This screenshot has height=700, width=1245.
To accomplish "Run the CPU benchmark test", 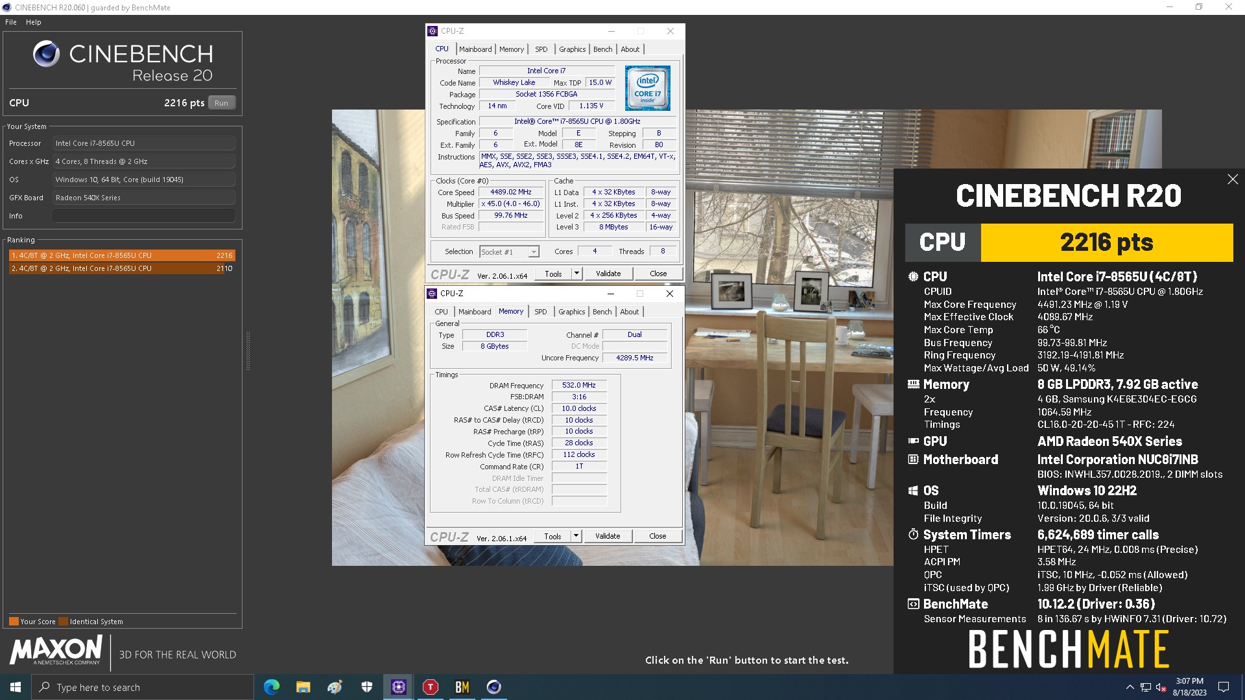I will [x=221, y=103].
